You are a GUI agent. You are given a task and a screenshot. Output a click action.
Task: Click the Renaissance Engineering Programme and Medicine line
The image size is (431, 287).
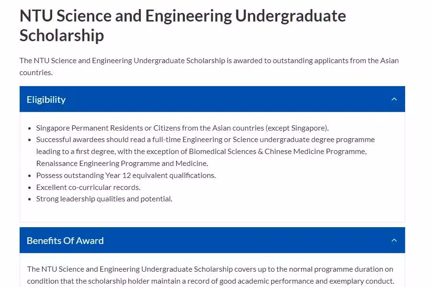(122, 164)
